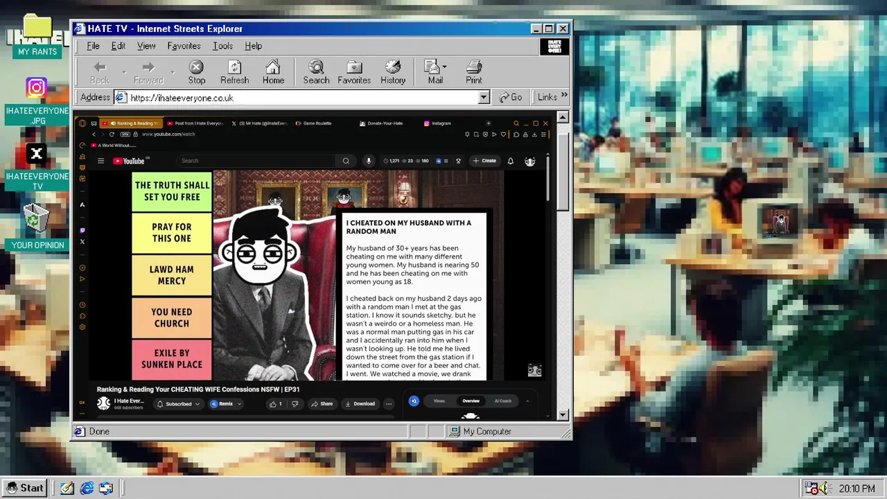Click the page scrollbar down arrow
The height and width of the screenshot is (499, 887).
563,415
